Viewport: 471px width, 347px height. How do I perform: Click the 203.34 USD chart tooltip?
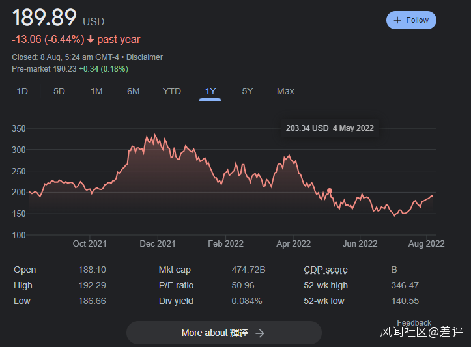[x=330, y=128]
